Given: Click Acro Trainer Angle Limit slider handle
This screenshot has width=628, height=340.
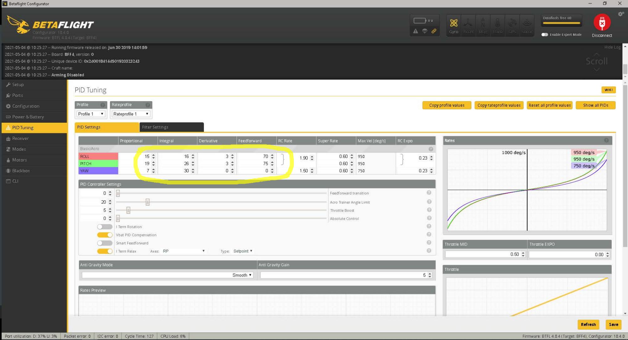Looking at the screenshot, I should click(x=148, y=202).
